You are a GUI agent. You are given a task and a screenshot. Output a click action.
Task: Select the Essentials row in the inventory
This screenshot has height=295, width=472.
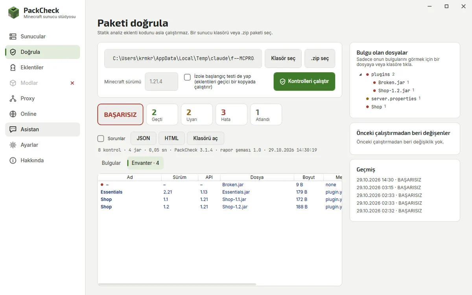(220, 192)
